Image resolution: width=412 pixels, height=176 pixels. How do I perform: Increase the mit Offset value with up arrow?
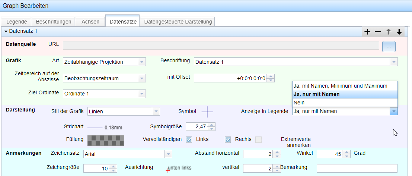(270, 76)
